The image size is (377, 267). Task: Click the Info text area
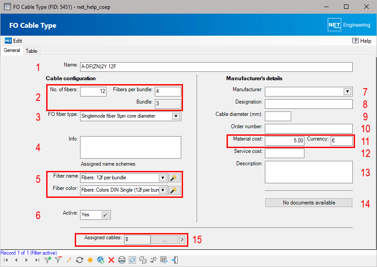131,147
